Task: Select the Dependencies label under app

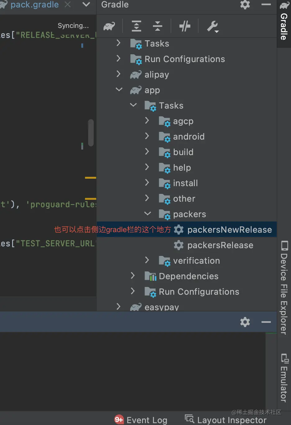Action: pyautogui.click(x=189, y=276)
